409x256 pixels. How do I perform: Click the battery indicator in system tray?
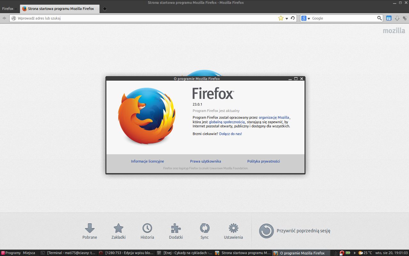point(348,253)
